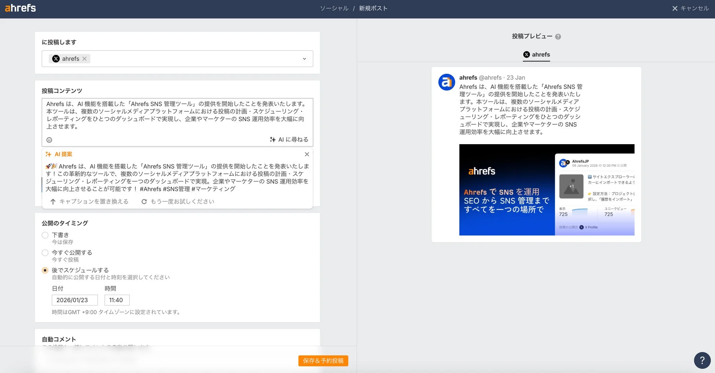Select the 後でスケジュールする option
The height and width of the screenshot is (373, 715).
pyautogui.click(x=45, y=270)
